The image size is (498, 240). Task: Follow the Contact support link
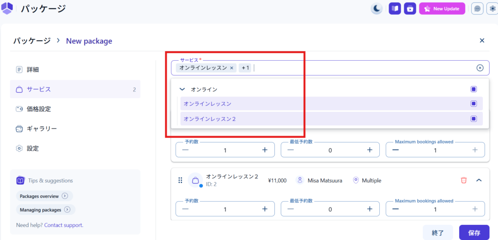[63, 225]
